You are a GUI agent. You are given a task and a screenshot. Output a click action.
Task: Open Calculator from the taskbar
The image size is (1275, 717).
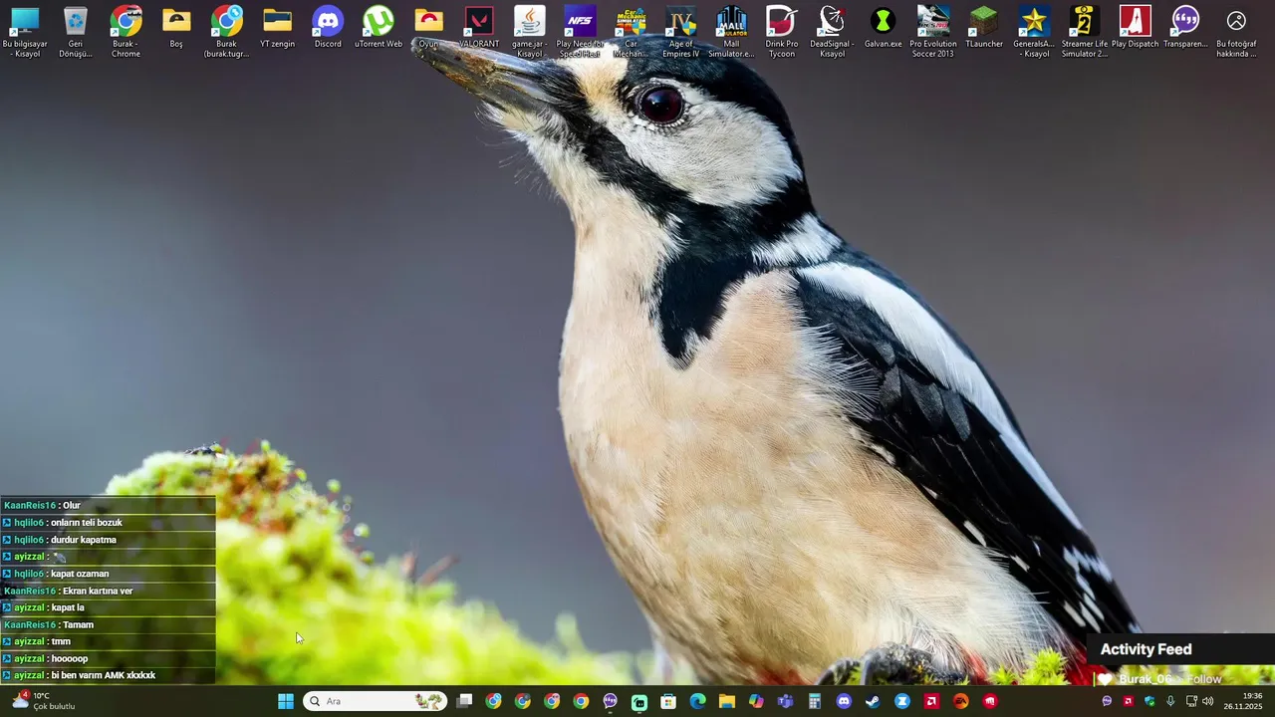click(815, 701)
